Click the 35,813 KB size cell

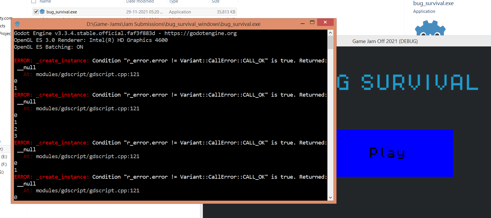coord(226,12)
